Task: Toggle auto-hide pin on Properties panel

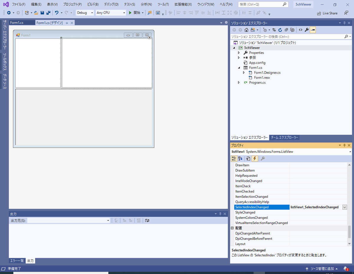Action: 344,145
